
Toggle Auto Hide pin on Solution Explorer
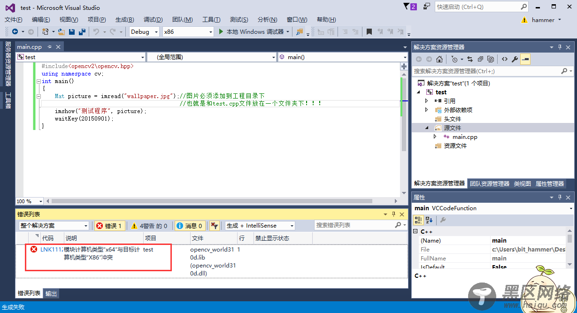coord(560,47)
